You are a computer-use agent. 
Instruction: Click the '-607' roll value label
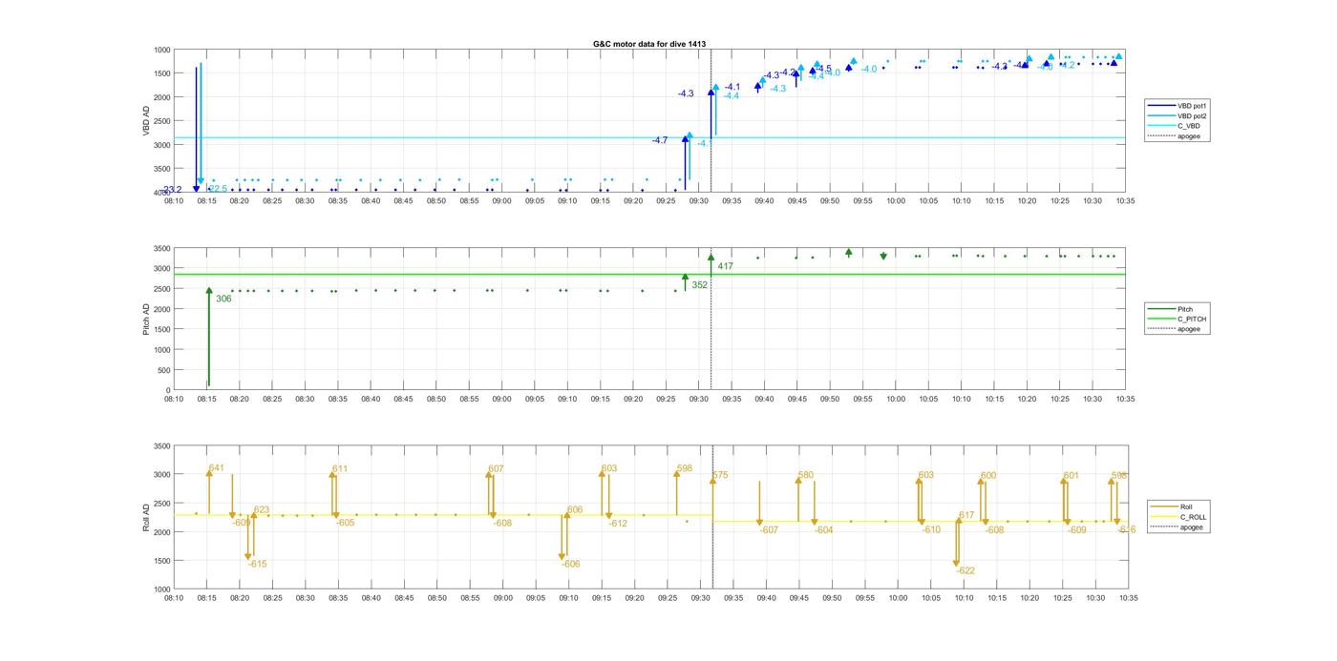point(769,529)
